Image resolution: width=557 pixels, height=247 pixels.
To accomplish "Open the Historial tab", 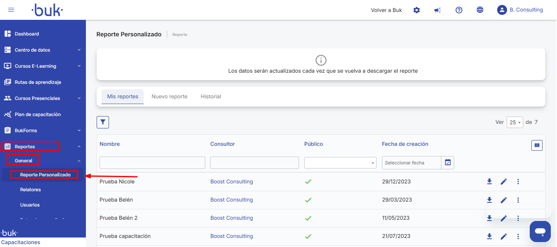I will coord(211,97).
